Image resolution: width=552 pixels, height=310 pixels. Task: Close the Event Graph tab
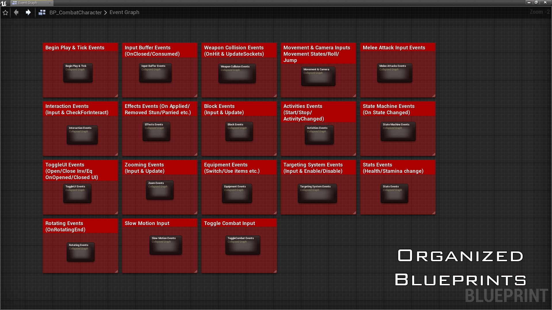(x=50, y=3)
